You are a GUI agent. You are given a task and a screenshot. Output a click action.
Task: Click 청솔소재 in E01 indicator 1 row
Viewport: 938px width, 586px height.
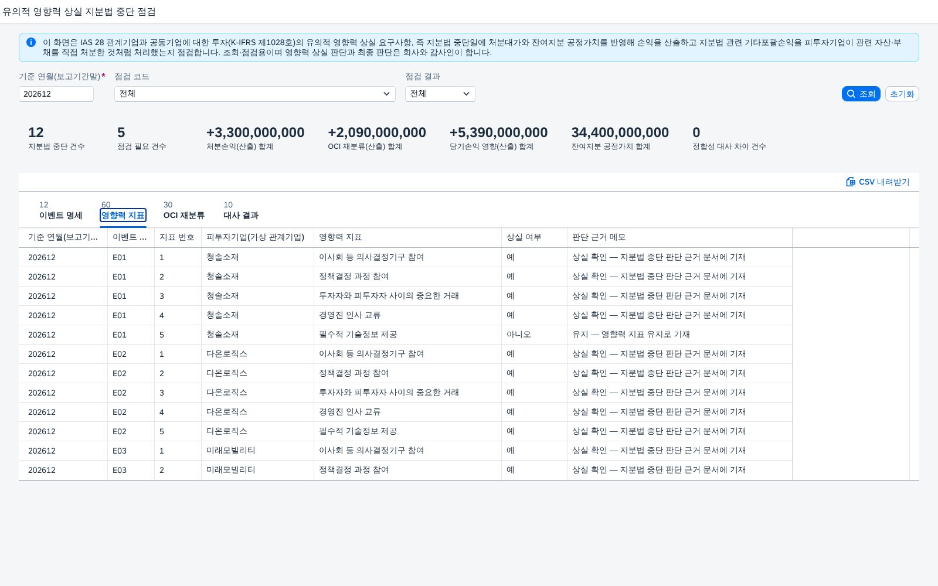[x=223, y=257]
